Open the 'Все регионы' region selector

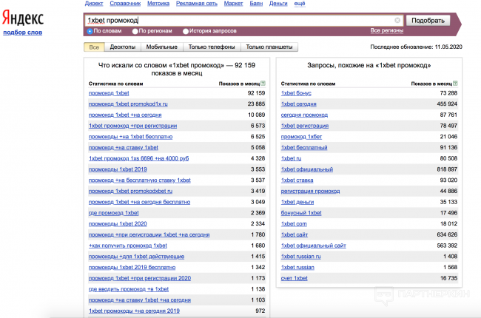386,30
